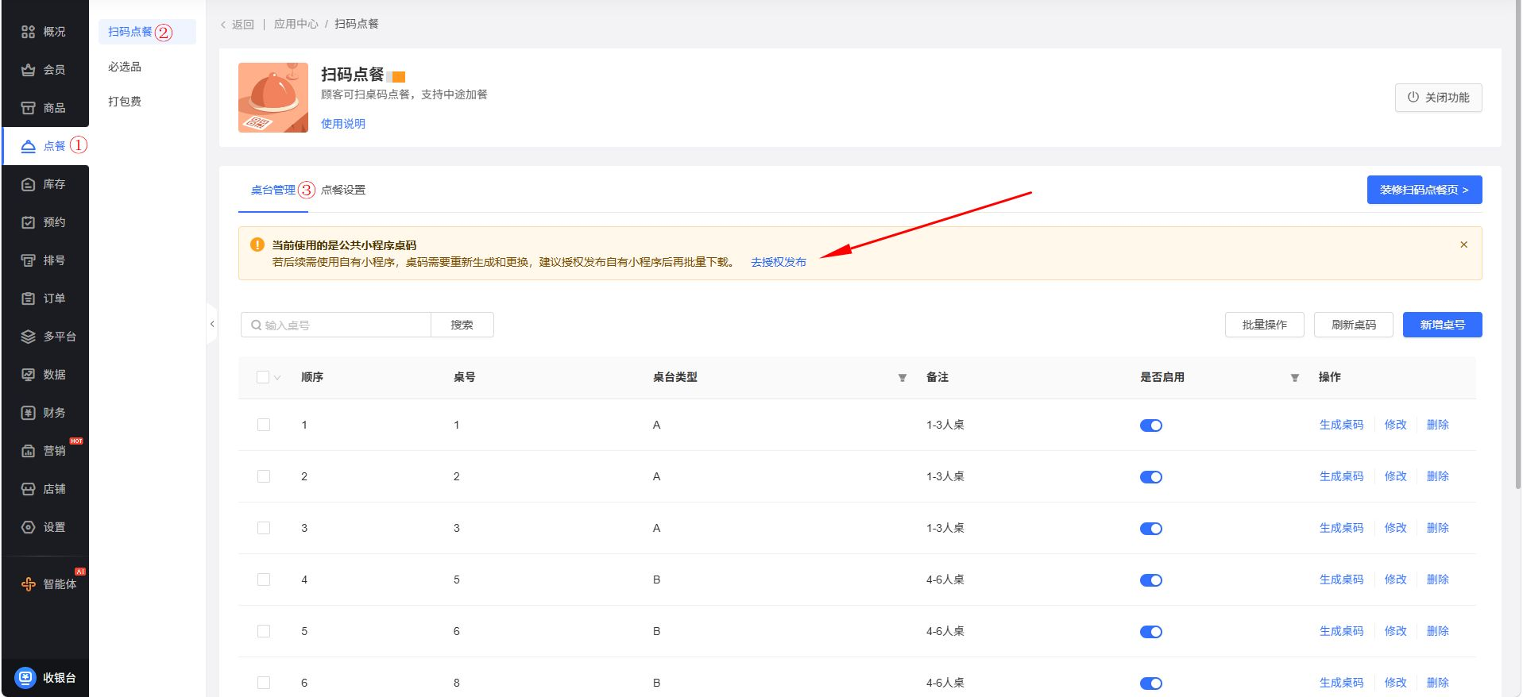Click 生成桌码 for table row 1
Screen dimensions: 1523x697
[1342, 425]
